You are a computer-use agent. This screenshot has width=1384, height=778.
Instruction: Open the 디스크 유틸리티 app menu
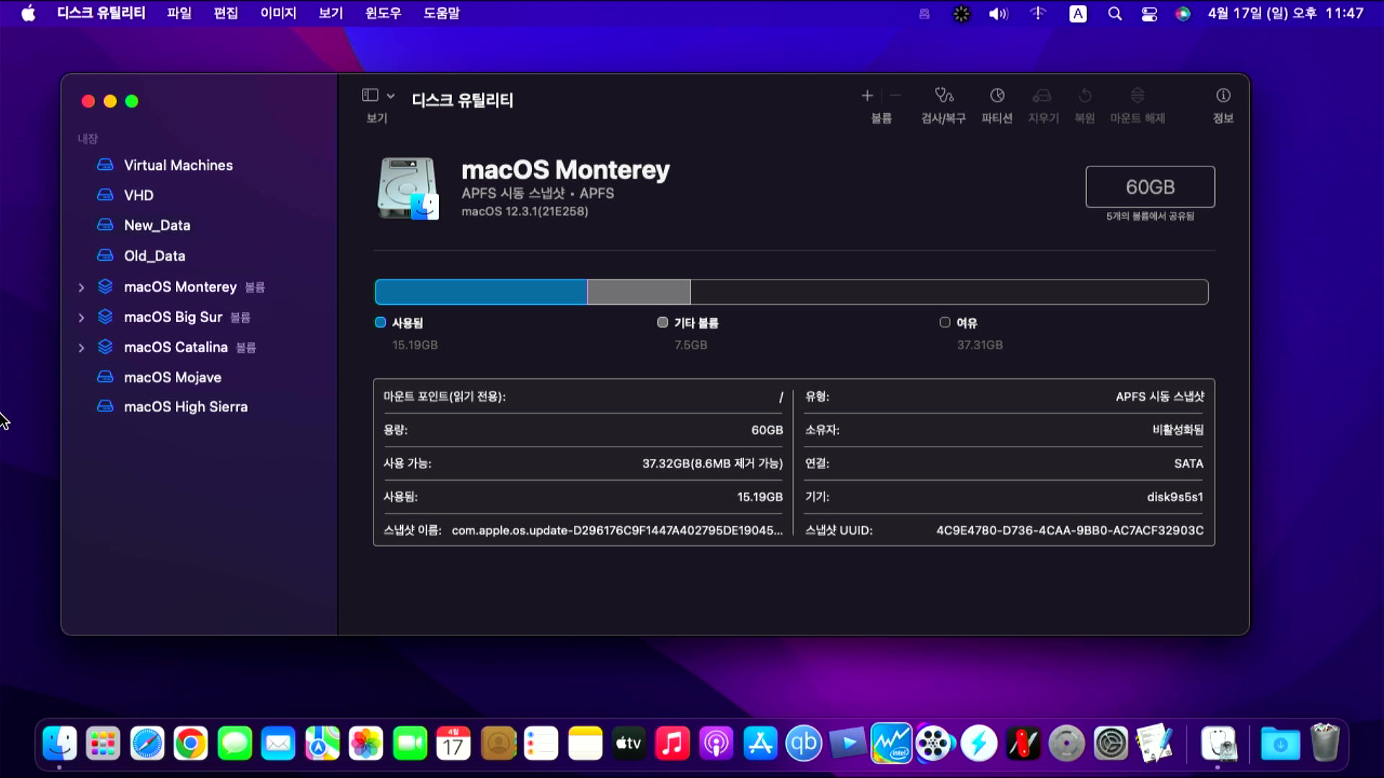101,13
